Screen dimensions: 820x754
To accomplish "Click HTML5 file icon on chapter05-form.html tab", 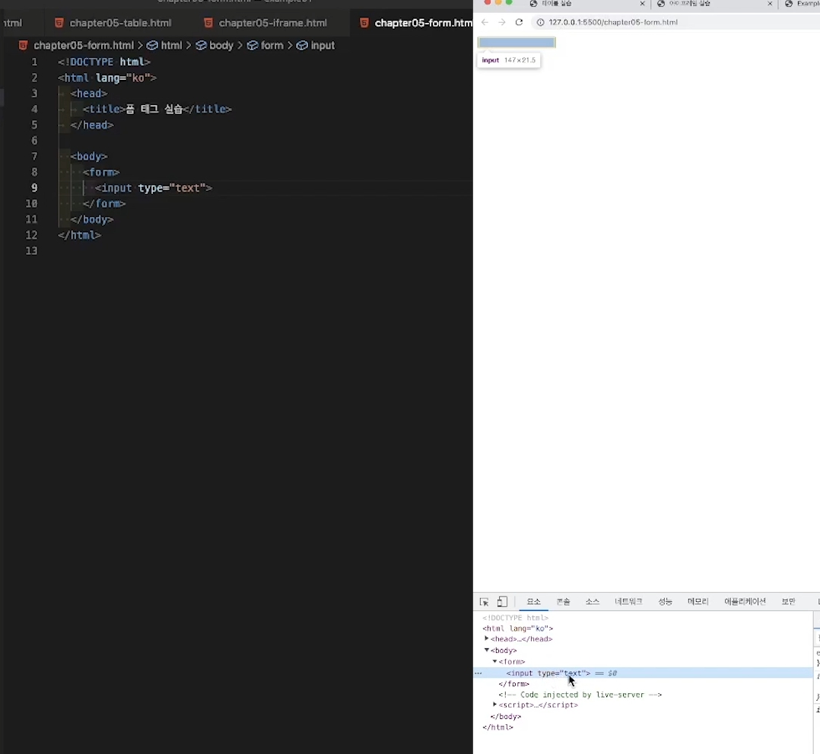I will (x=364, y=23).
